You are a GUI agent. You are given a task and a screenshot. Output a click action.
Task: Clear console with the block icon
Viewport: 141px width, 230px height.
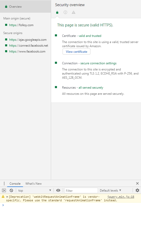coord(11,190)
